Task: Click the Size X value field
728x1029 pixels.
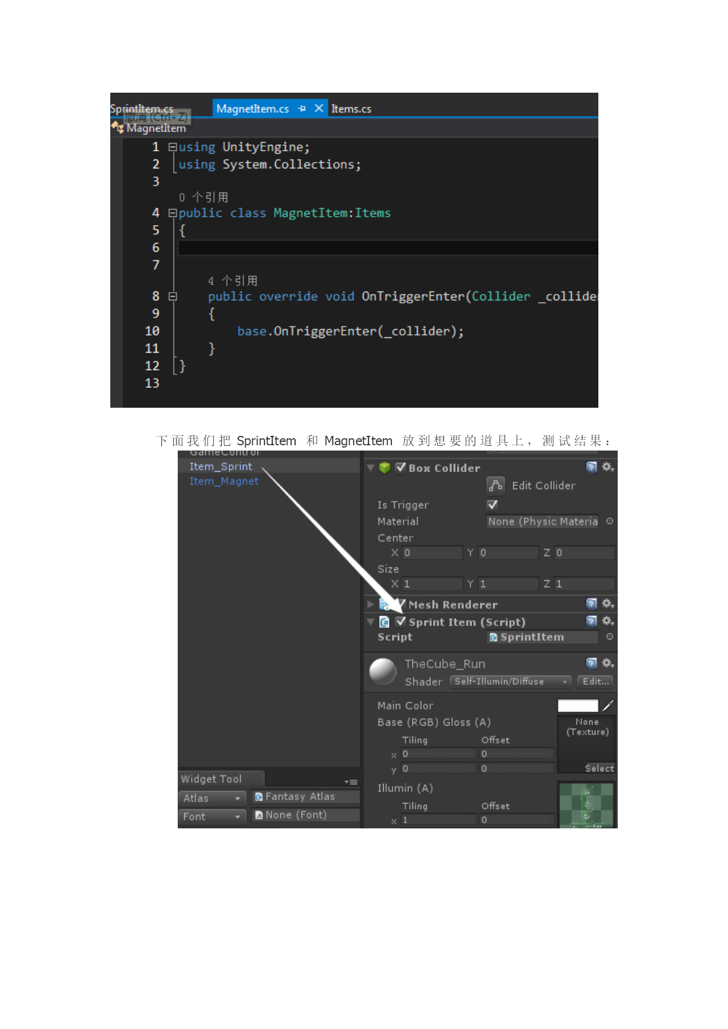Action: coord(433,584)
